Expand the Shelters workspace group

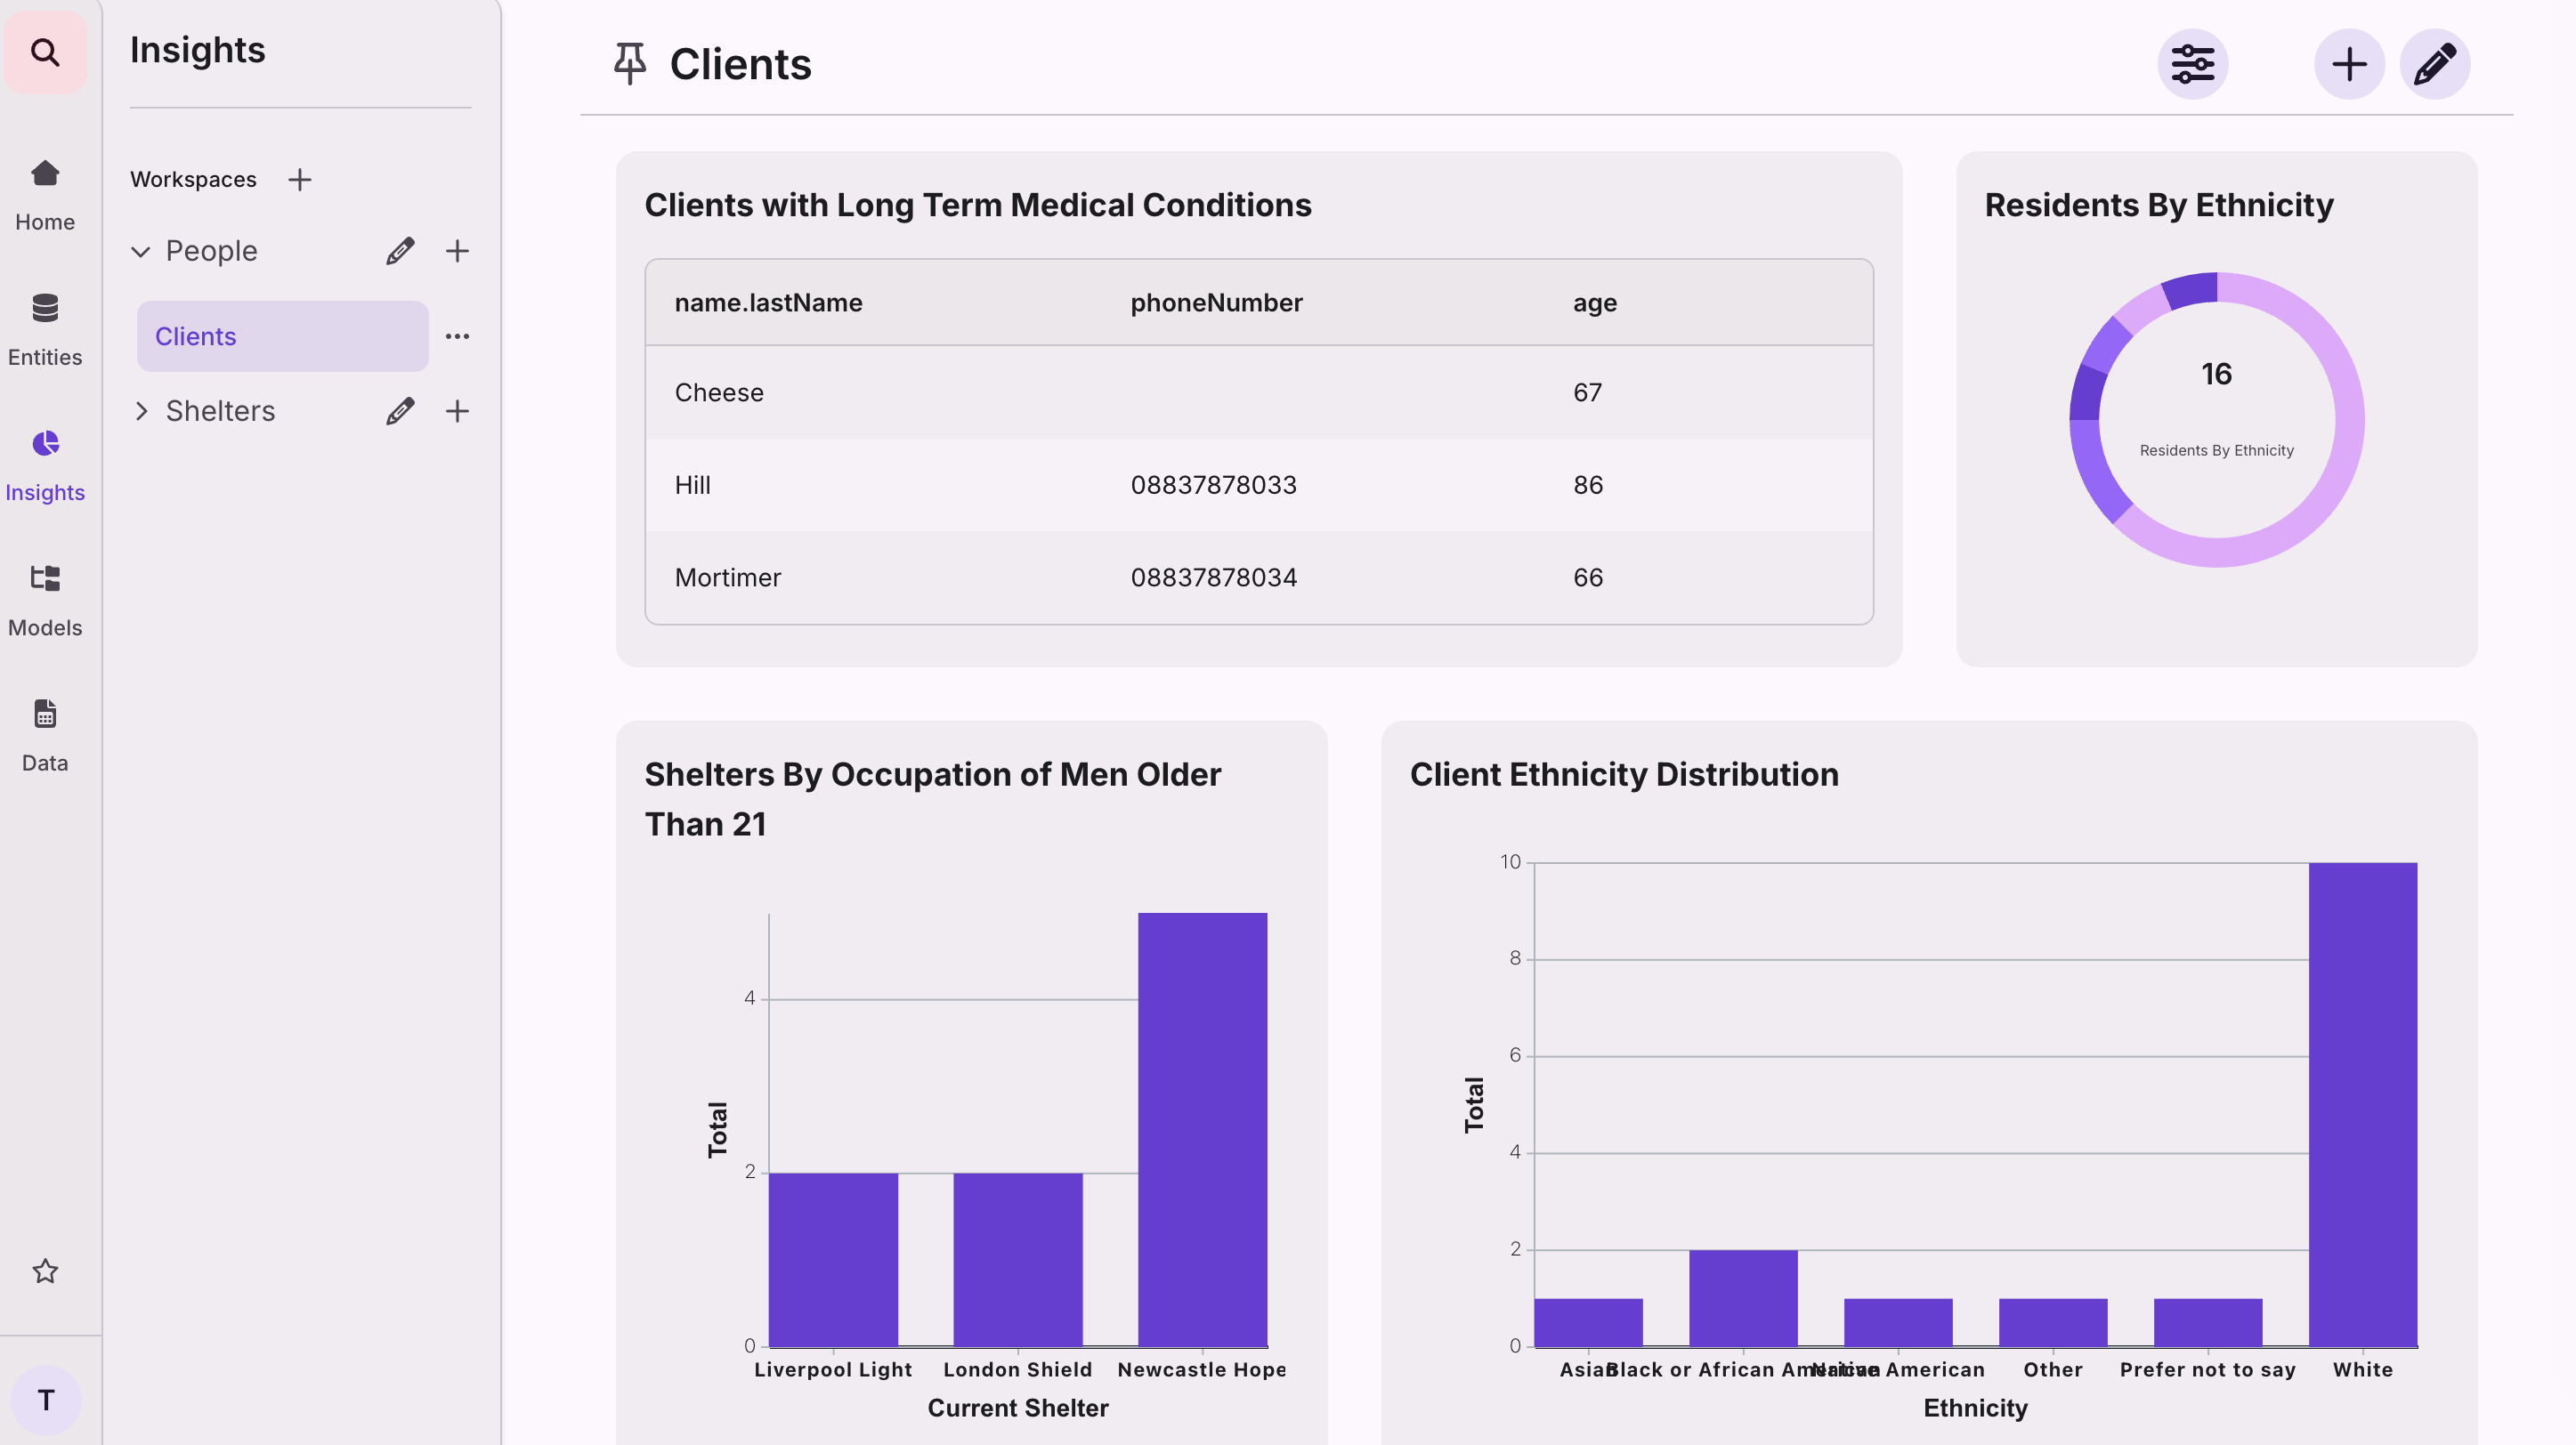(x=142, y=411)
